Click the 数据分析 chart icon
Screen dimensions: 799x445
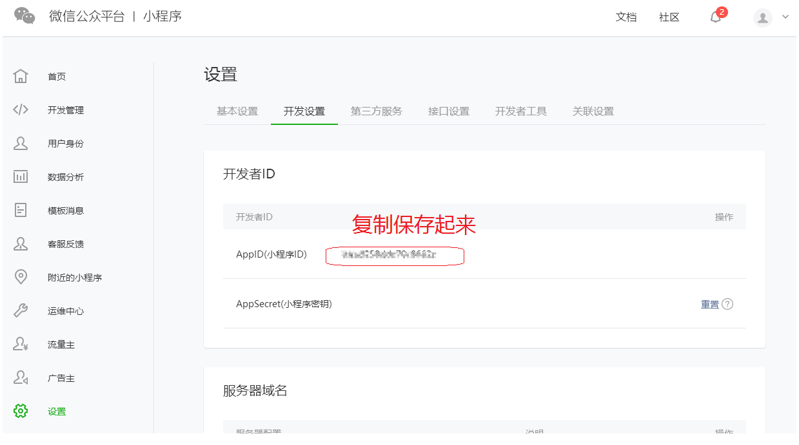(x=21, y=176)
